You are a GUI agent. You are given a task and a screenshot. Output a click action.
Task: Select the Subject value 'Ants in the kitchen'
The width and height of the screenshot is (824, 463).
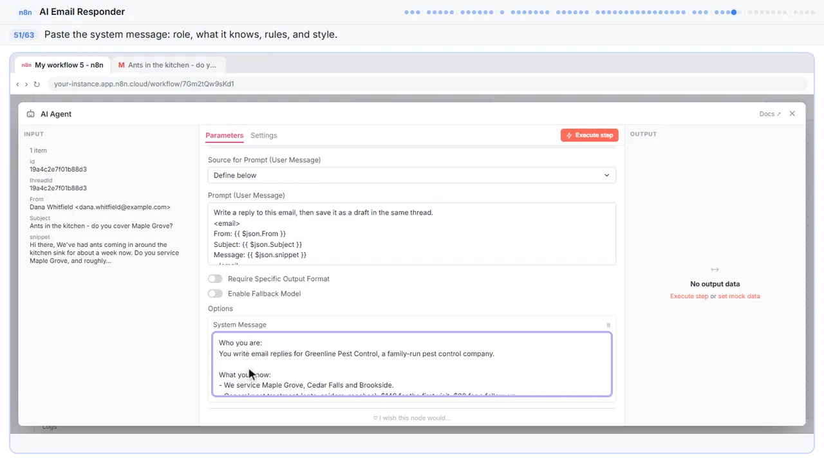[101, 226]
